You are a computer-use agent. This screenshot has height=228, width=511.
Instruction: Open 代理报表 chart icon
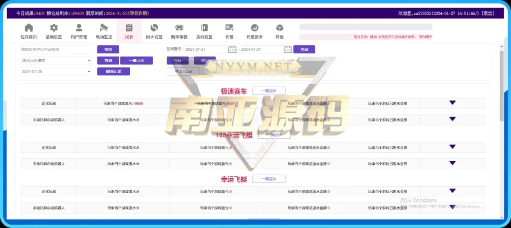(255, 28)
